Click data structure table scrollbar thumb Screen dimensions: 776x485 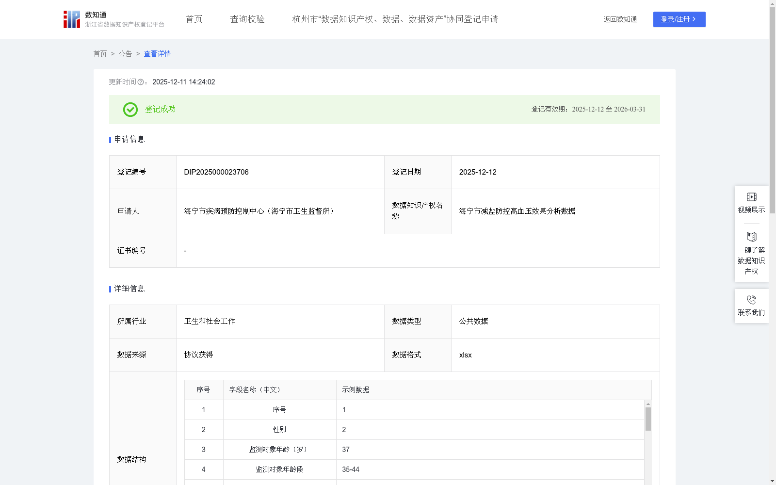point(648,419)
